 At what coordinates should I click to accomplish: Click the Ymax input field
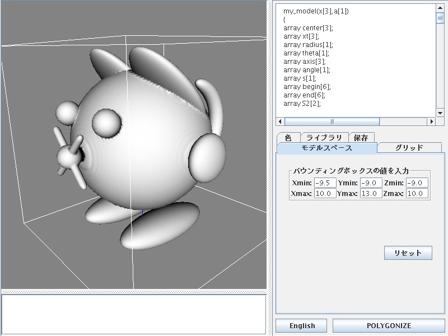point(371,193)
